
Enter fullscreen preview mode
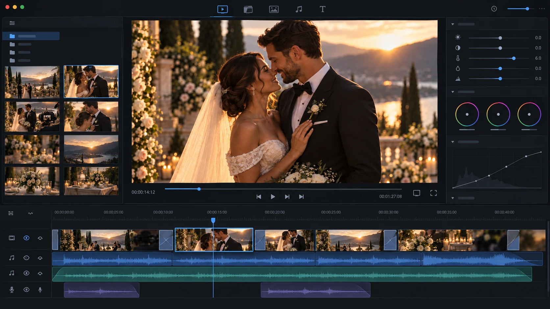coord(434,193)
